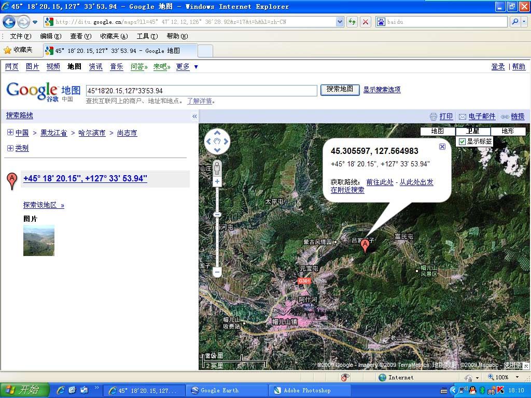Click the zoom out minus button on map

click(217, 272)
